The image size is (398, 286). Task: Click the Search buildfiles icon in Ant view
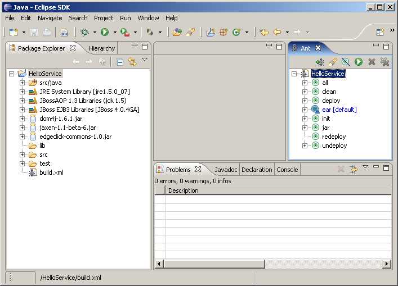pos(333,62)
